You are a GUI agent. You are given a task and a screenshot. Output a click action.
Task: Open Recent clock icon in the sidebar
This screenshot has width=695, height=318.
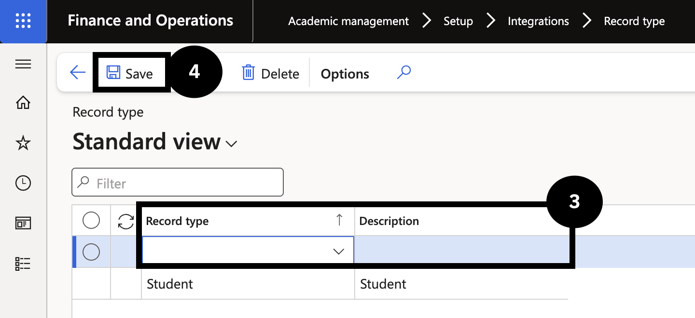point(23,183)
